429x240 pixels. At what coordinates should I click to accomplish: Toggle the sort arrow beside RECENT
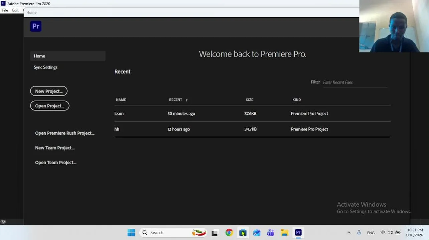click(186, 100)
